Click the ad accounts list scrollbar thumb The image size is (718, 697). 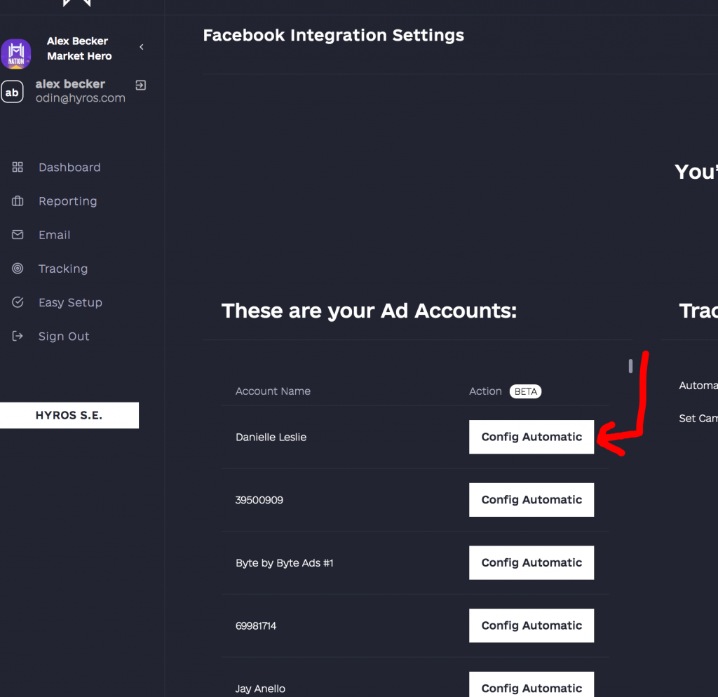[x=630, y=366]
